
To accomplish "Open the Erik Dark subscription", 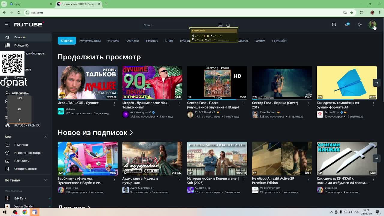I will 26,198.
